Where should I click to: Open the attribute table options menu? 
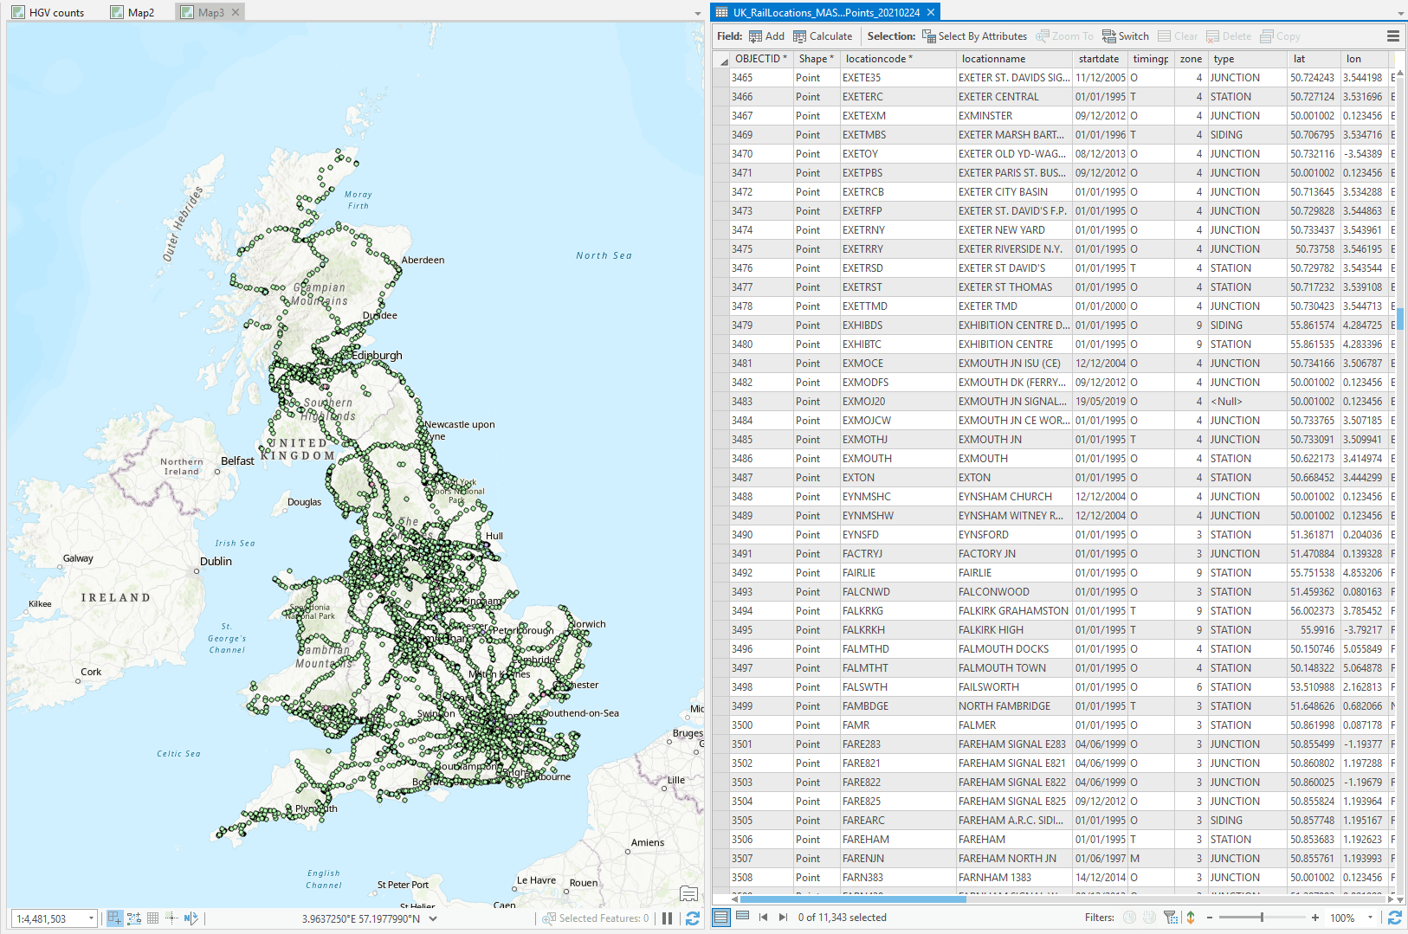click(1392, 35)
